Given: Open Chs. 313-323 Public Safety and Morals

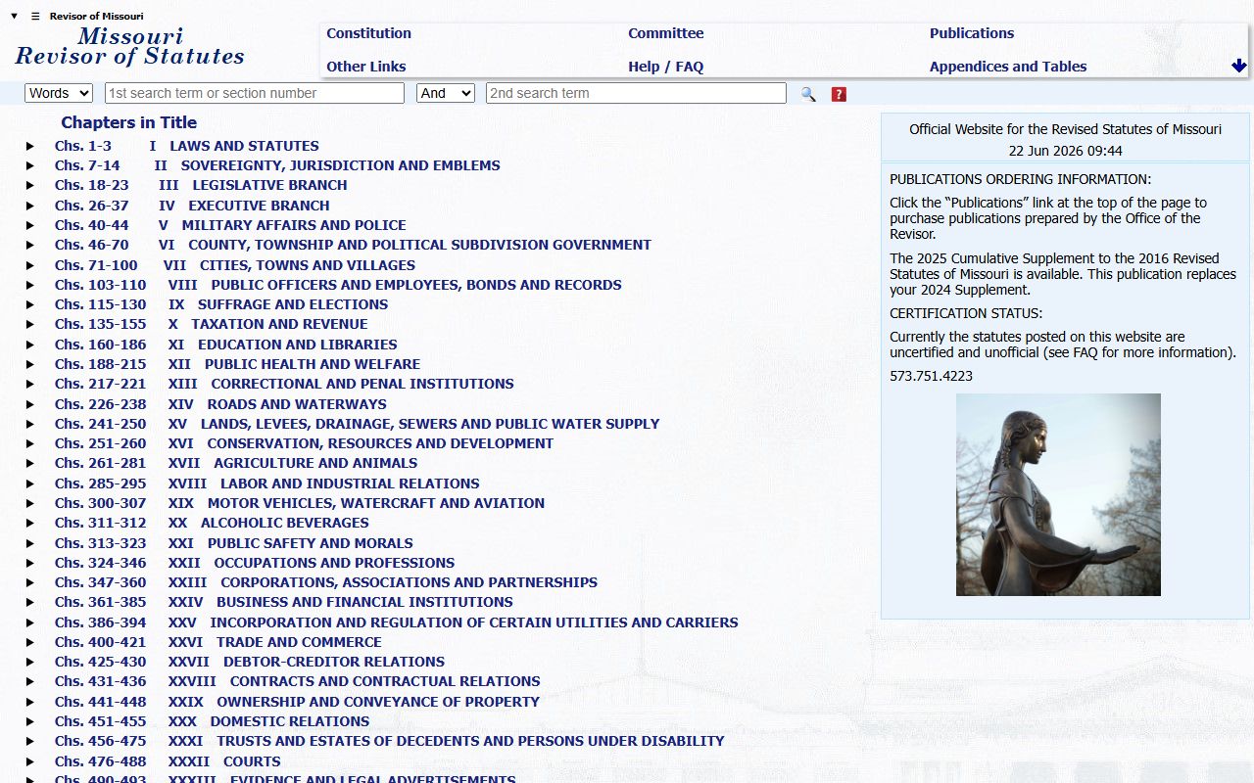Looking at the screenshot, I should point(234,543).
